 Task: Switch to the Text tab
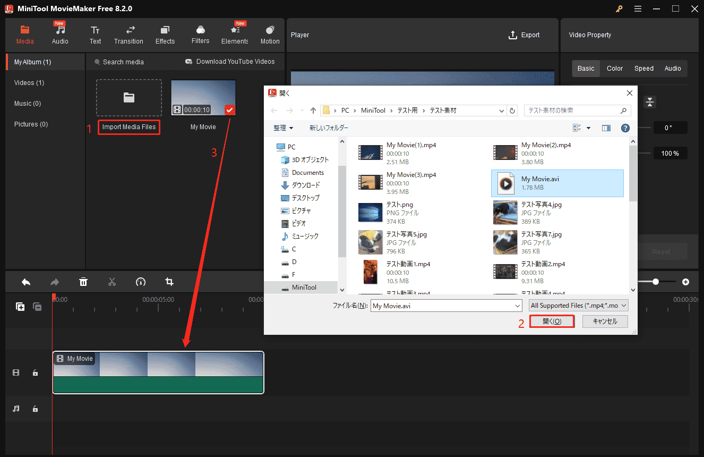coord(95,35)
